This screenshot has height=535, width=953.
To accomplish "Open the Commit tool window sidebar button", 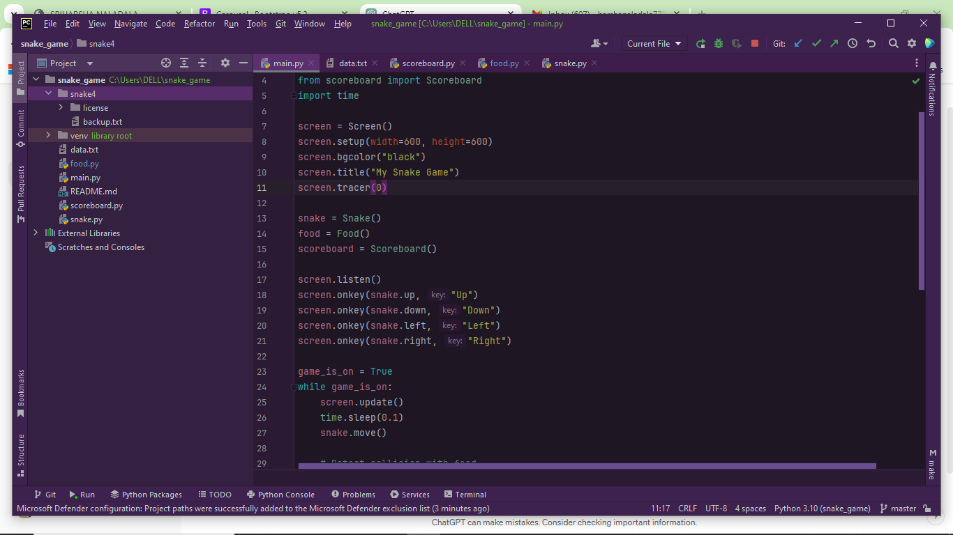I will click(x=20, y=128).
